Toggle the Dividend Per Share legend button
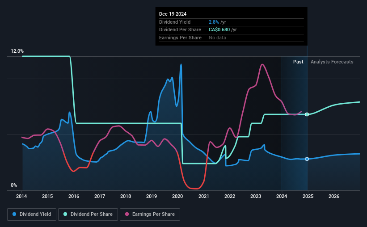The height and width of the screenshot is (227, 367). click(88, 214)
